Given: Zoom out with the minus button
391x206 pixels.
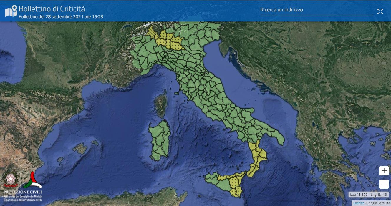Looking at the screenshot, I should click(384, 184).
